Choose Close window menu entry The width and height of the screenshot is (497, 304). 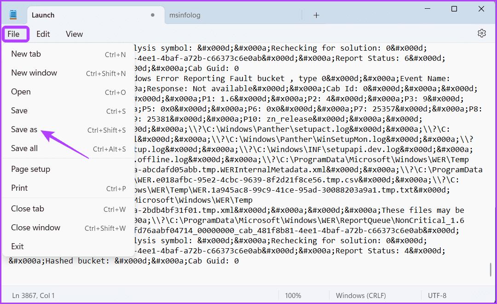coord(68,228)
